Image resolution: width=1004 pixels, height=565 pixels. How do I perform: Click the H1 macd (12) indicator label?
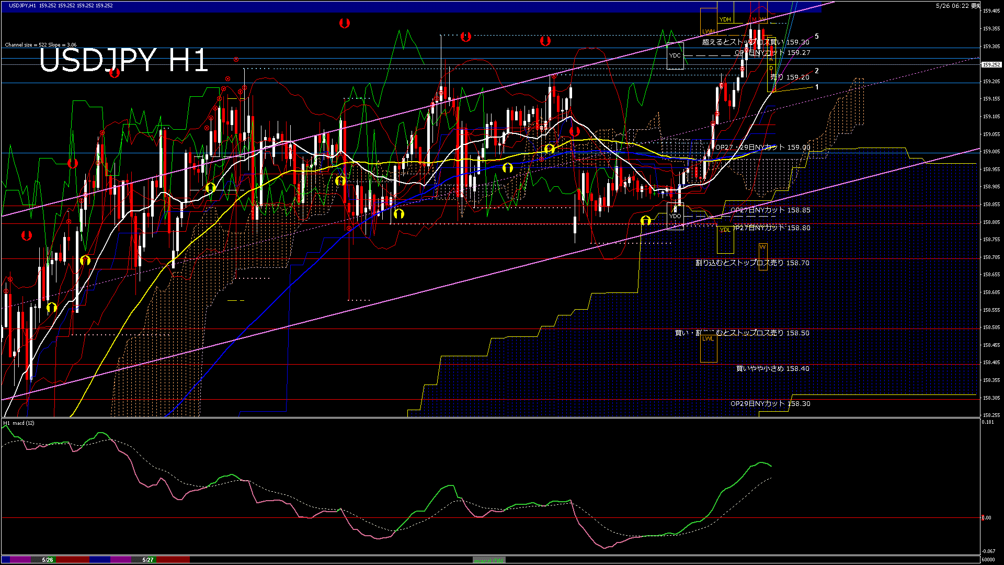click(19, 423)
